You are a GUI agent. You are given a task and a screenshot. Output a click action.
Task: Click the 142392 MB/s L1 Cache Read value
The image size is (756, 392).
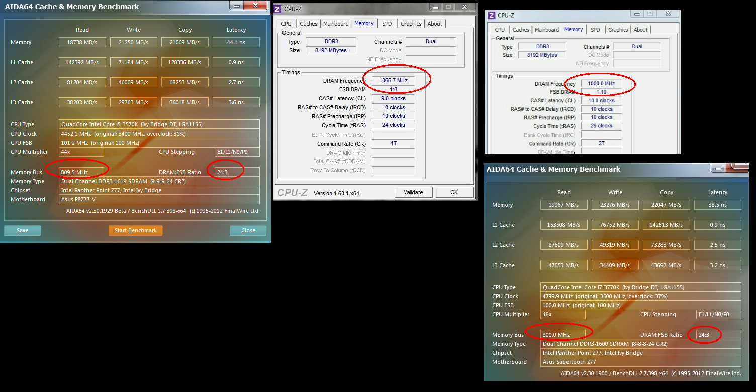pyautogui.click(x=82, y=62)
